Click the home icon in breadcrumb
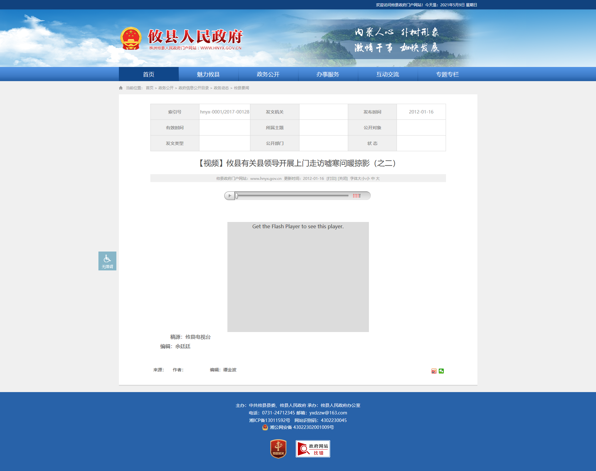 click(x=121, y=88)
